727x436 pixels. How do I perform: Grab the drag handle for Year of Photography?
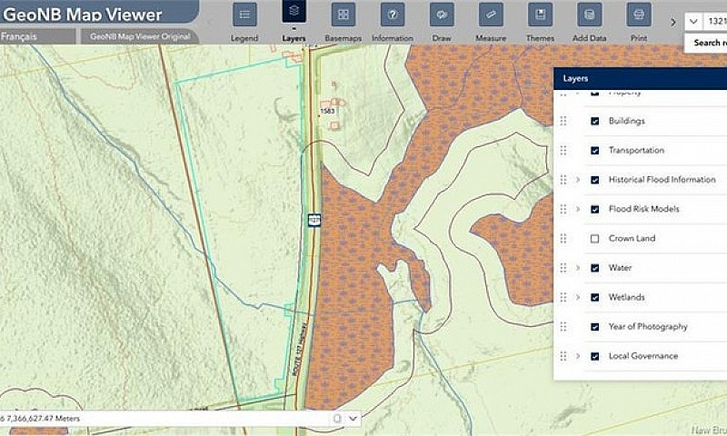pyautogui.click(x=563, y=327)
